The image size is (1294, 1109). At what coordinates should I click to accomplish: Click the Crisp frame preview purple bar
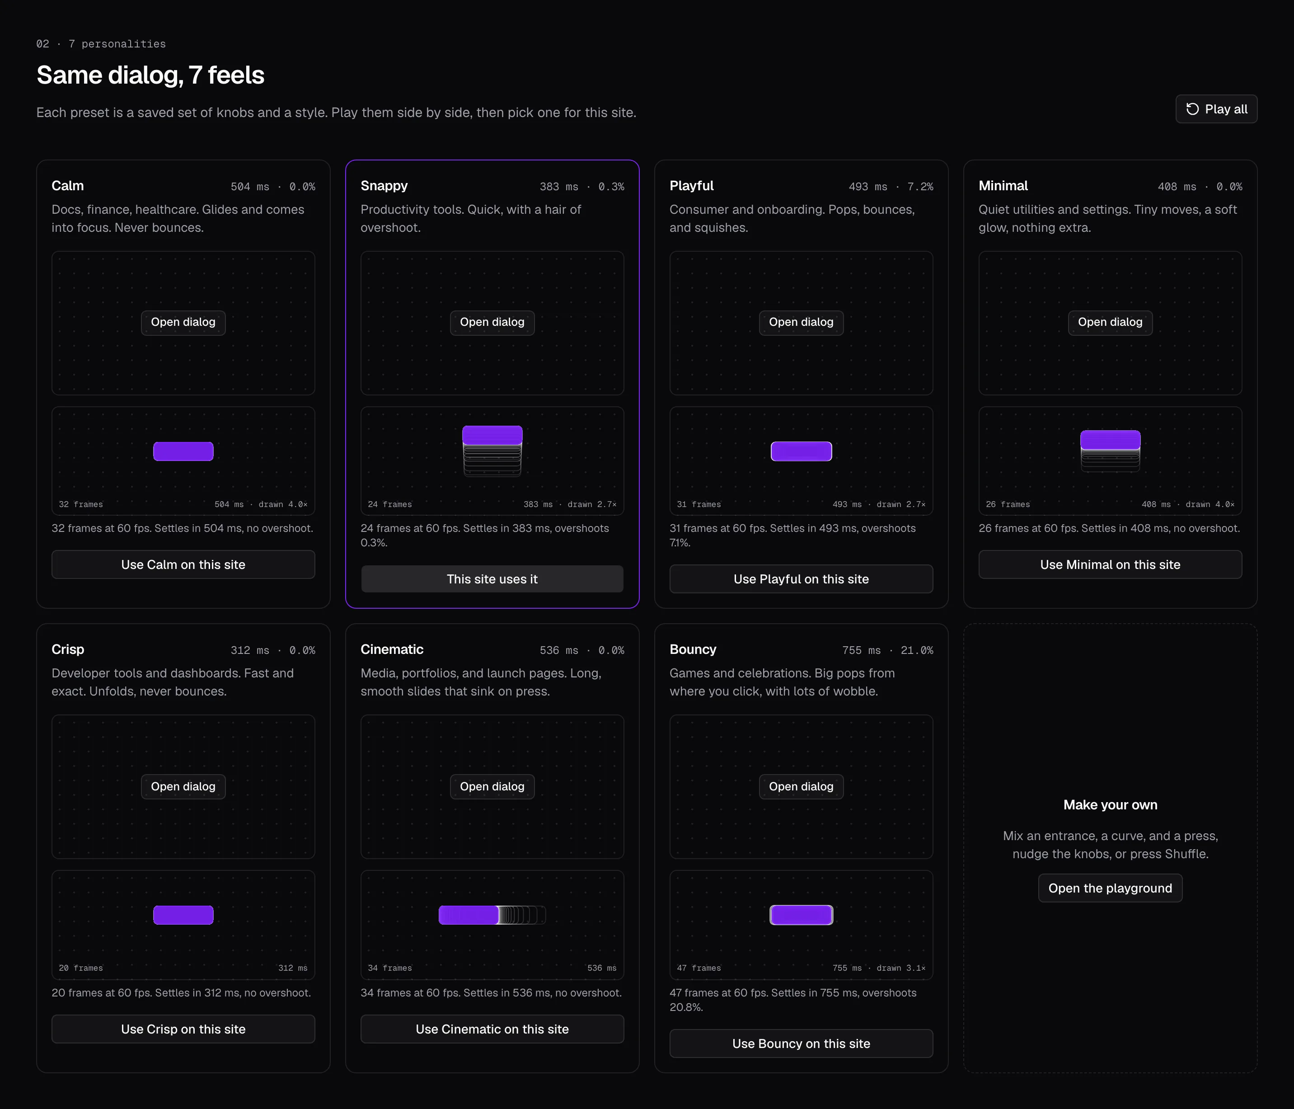pos(183,915)
